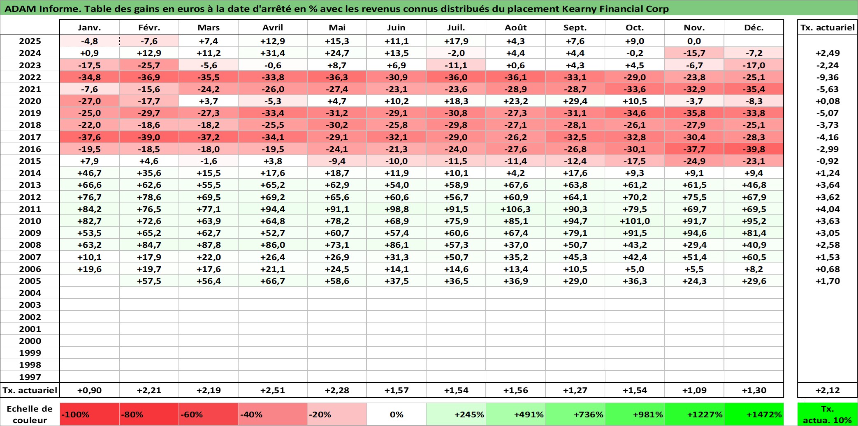Select the -24,9 cell in November 2015
858x426 pixels.
click(x=694, y=161)
